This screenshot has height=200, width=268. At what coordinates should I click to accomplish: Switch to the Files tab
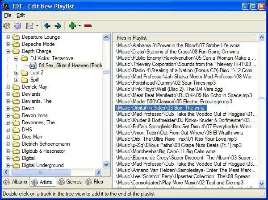pyautogui.click(x=94, y=182)
